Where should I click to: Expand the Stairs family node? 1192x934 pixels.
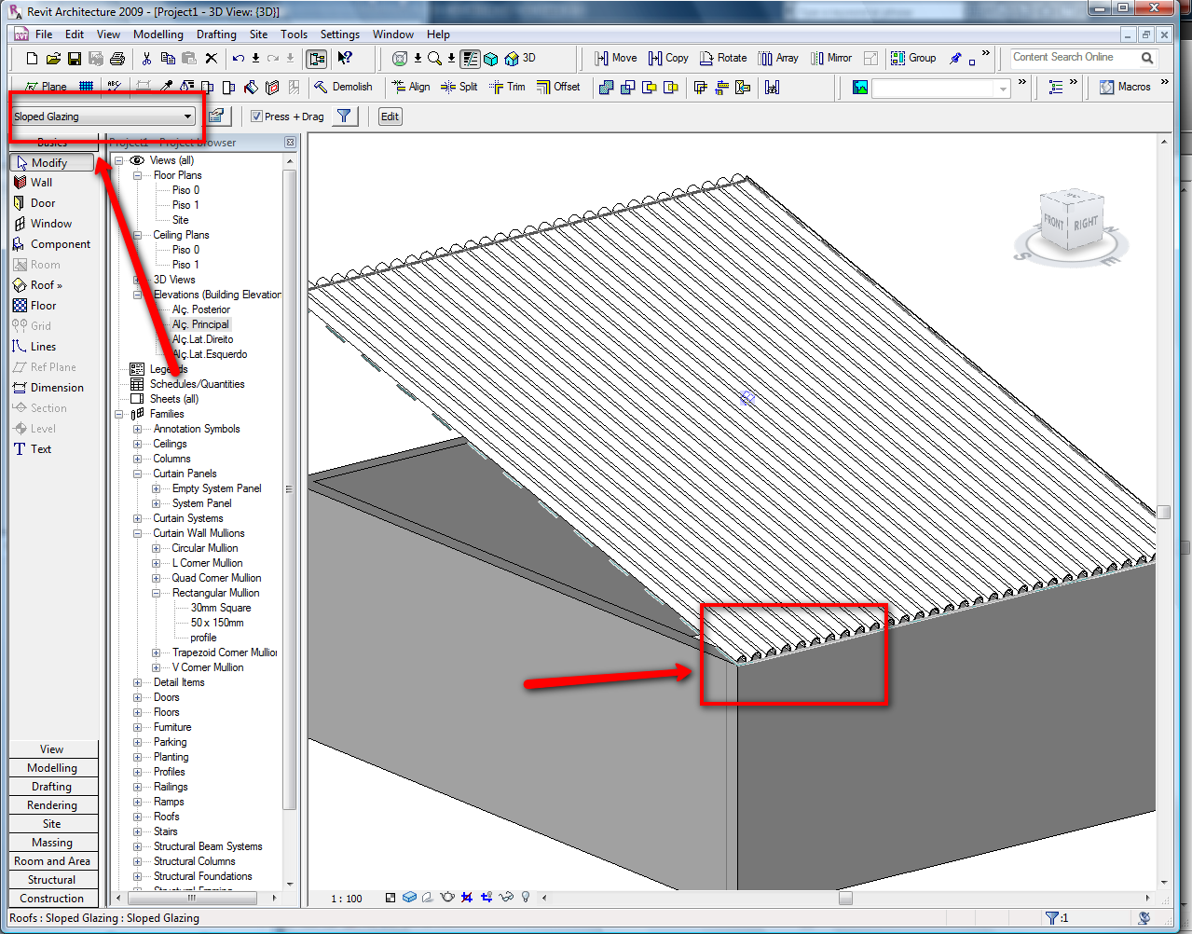coord(137,831)
